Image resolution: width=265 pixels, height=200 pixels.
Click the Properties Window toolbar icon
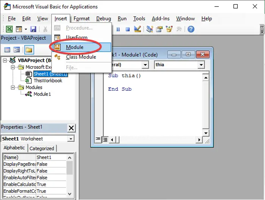coord(159,29)
